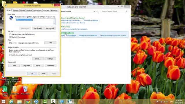Select the Adobe Photoshop folder desktop icon
Viewport: 185px width, 104px height.
click(x=15, y=90)
